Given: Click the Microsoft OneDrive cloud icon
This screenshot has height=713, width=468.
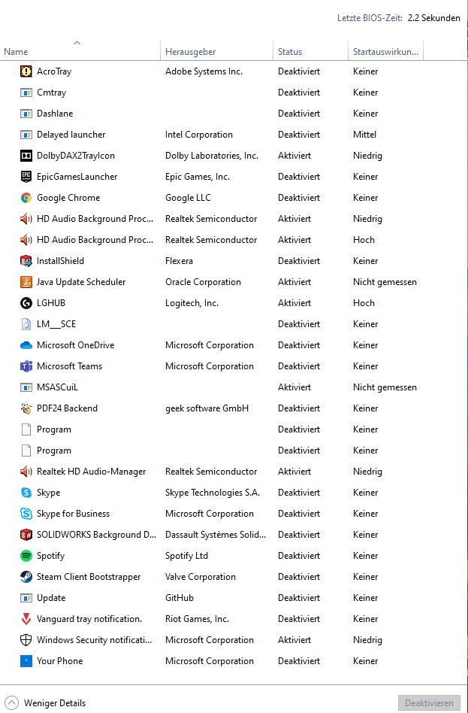Looking at the screenshot, I should 26,345.
